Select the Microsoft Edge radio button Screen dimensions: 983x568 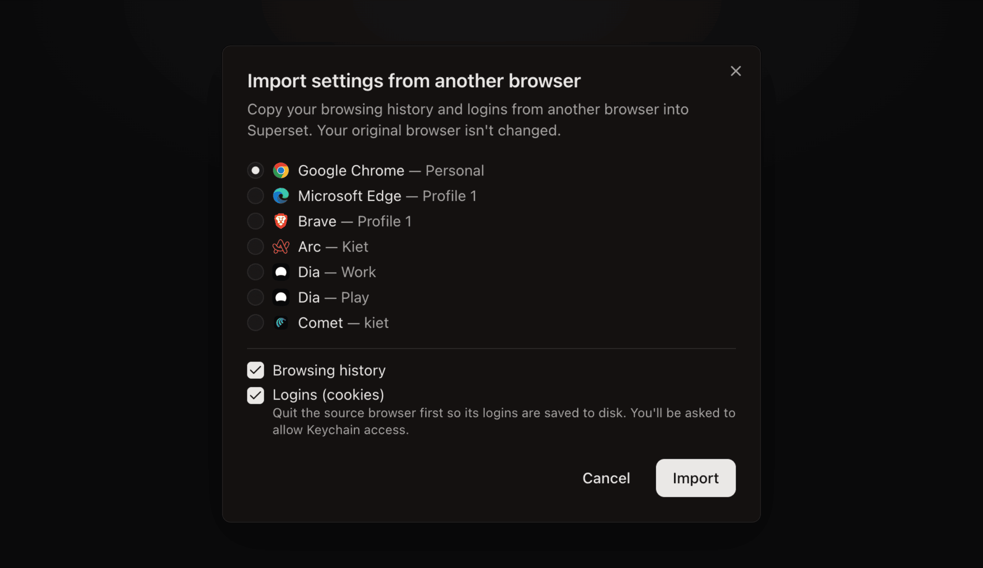pyautogui.click(x=256, y=196)
